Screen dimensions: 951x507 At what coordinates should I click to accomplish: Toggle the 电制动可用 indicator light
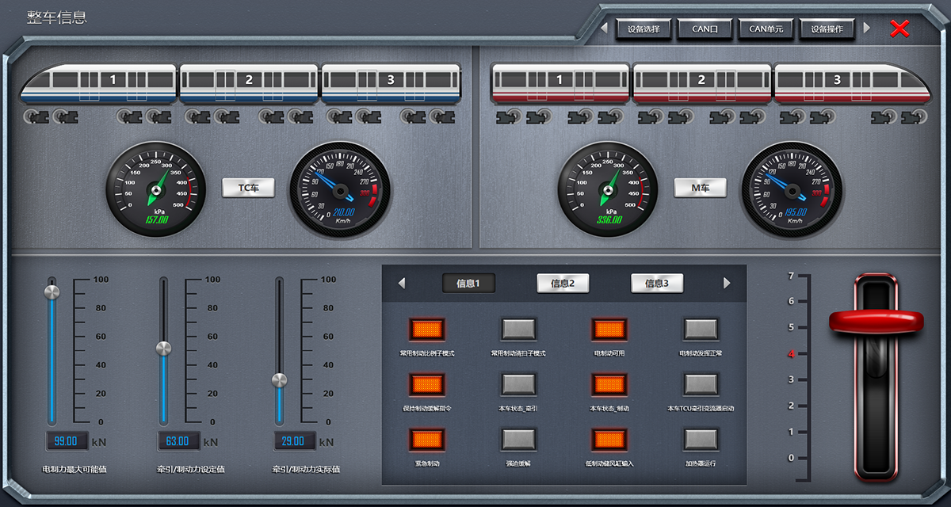click(x=609, y=329)
